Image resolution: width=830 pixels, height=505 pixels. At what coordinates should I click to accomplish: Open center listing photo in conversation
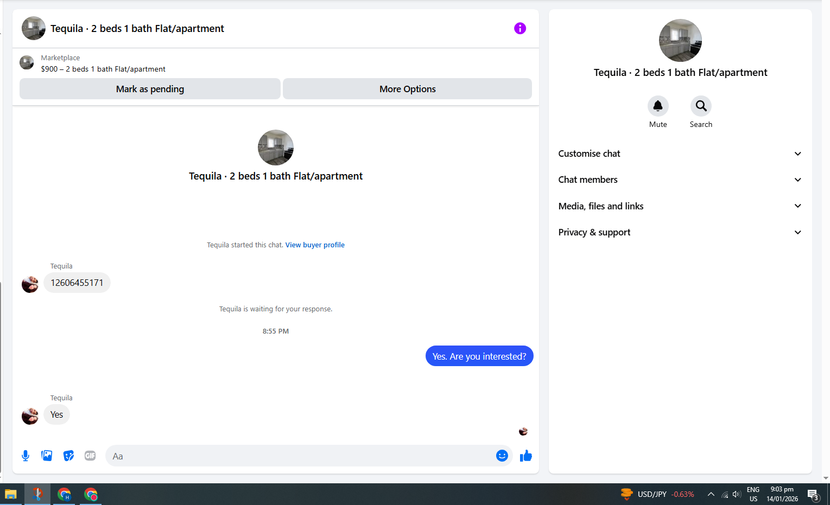coord(276,148)
